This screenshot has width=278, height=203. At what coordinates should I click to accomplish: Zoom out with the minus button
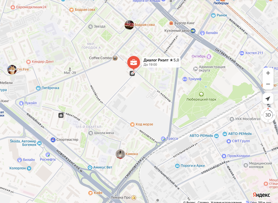[268, 84]
